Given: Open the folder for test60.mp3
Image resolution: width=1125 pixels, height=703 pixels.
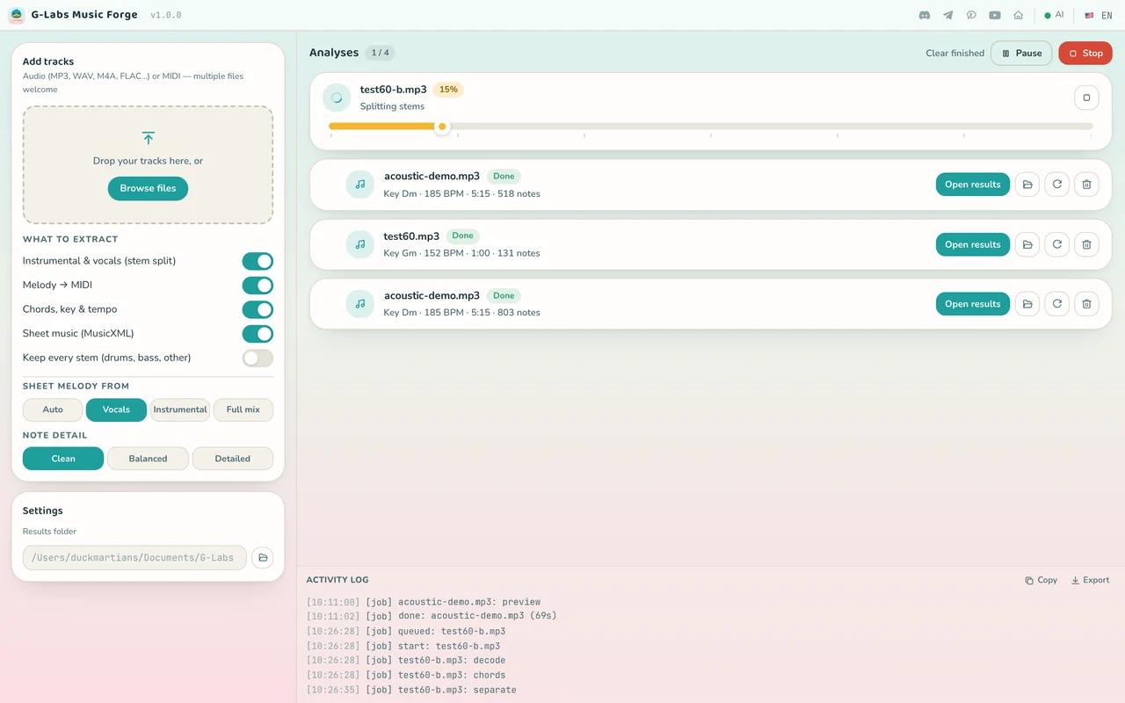Looking at the screenshot, I should tap(1027, 244).
